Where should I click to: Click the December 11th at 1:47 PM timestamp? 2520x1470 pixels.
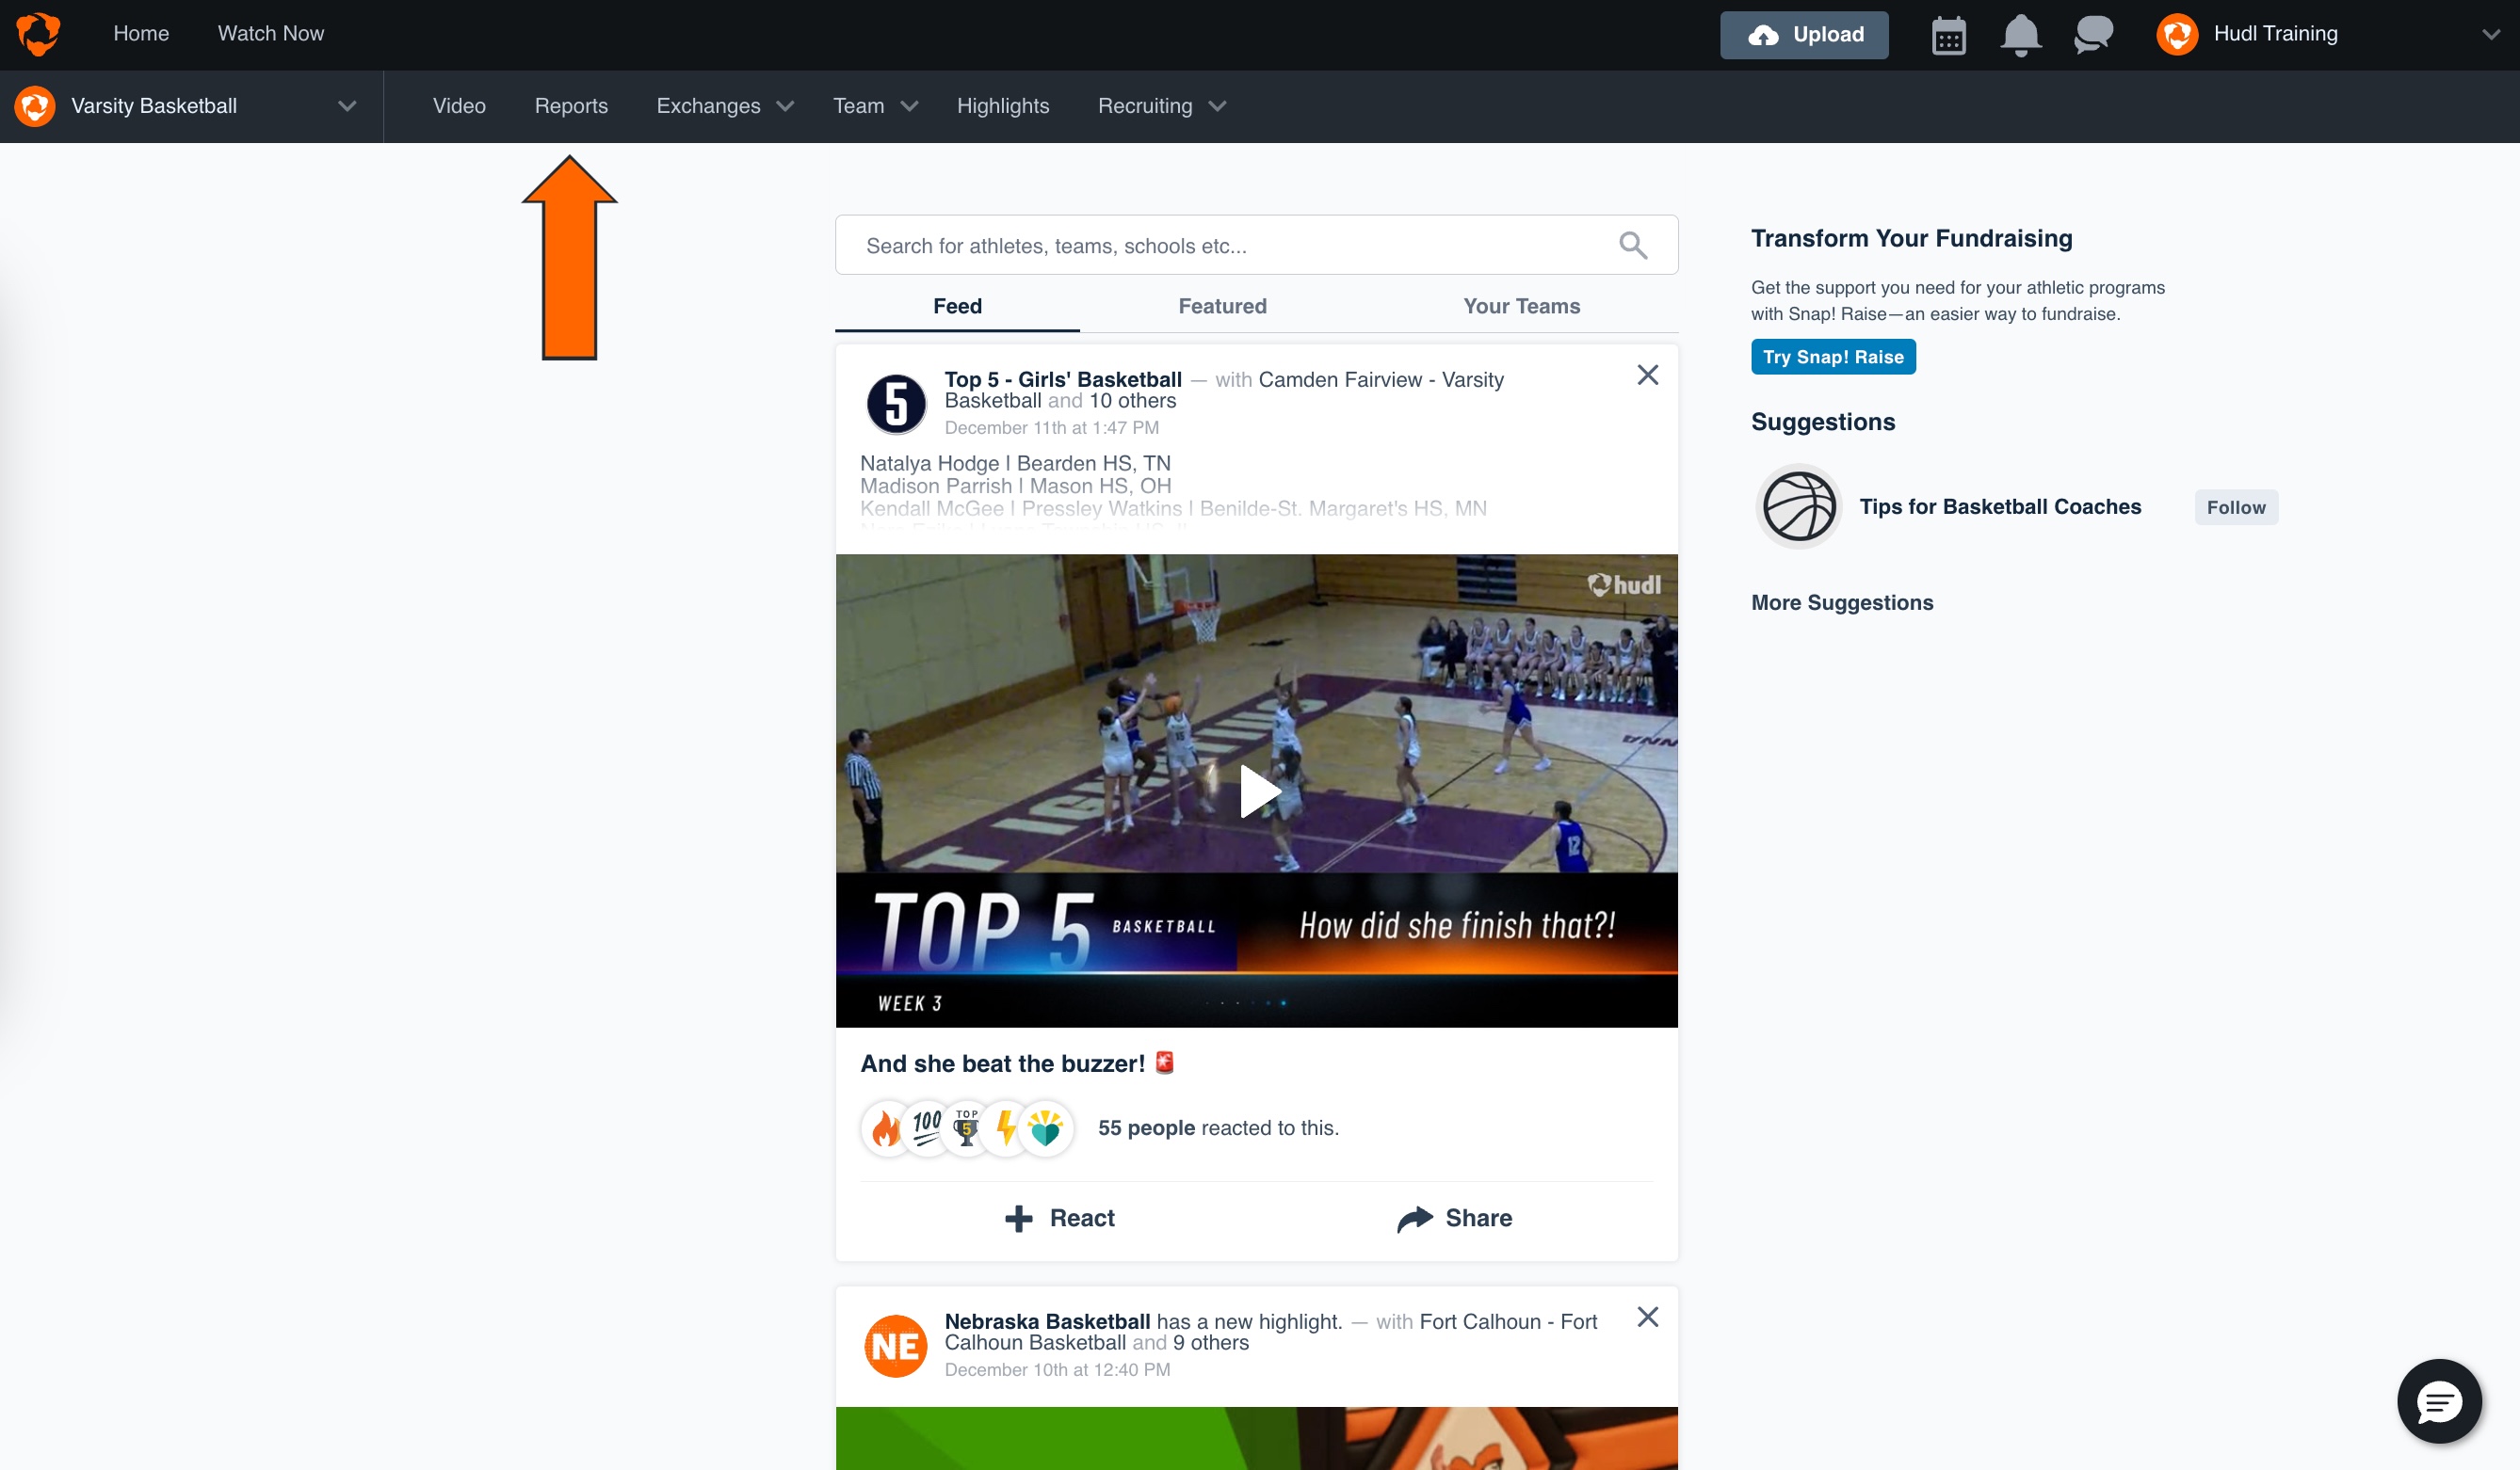1052,427
